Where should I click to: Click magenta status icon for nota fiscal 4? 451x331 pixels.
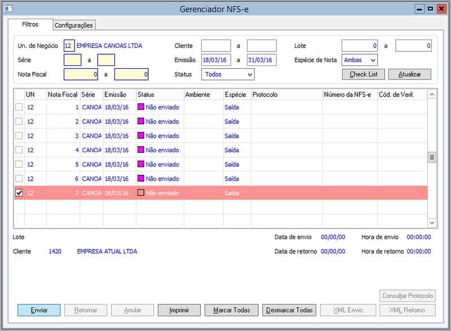[x=140, y=149]
